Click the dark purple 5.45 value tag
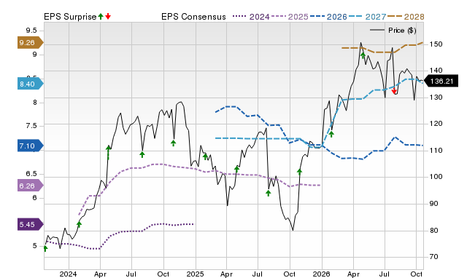467x278 pixels. point(30,224)
